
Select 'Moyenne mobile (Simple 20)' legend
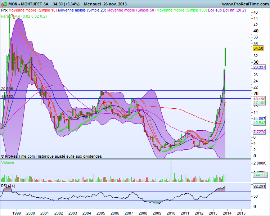[82, 10]
